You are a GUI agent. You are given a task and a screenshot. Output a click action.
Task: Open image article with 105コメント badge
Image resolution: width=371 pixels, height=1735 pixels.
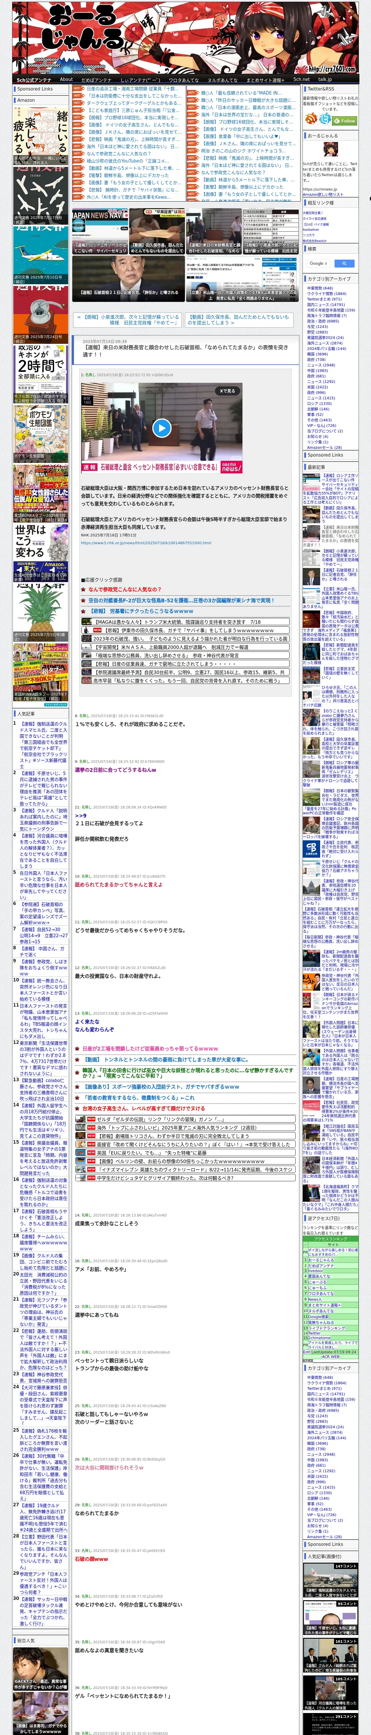pos(330,1692)
